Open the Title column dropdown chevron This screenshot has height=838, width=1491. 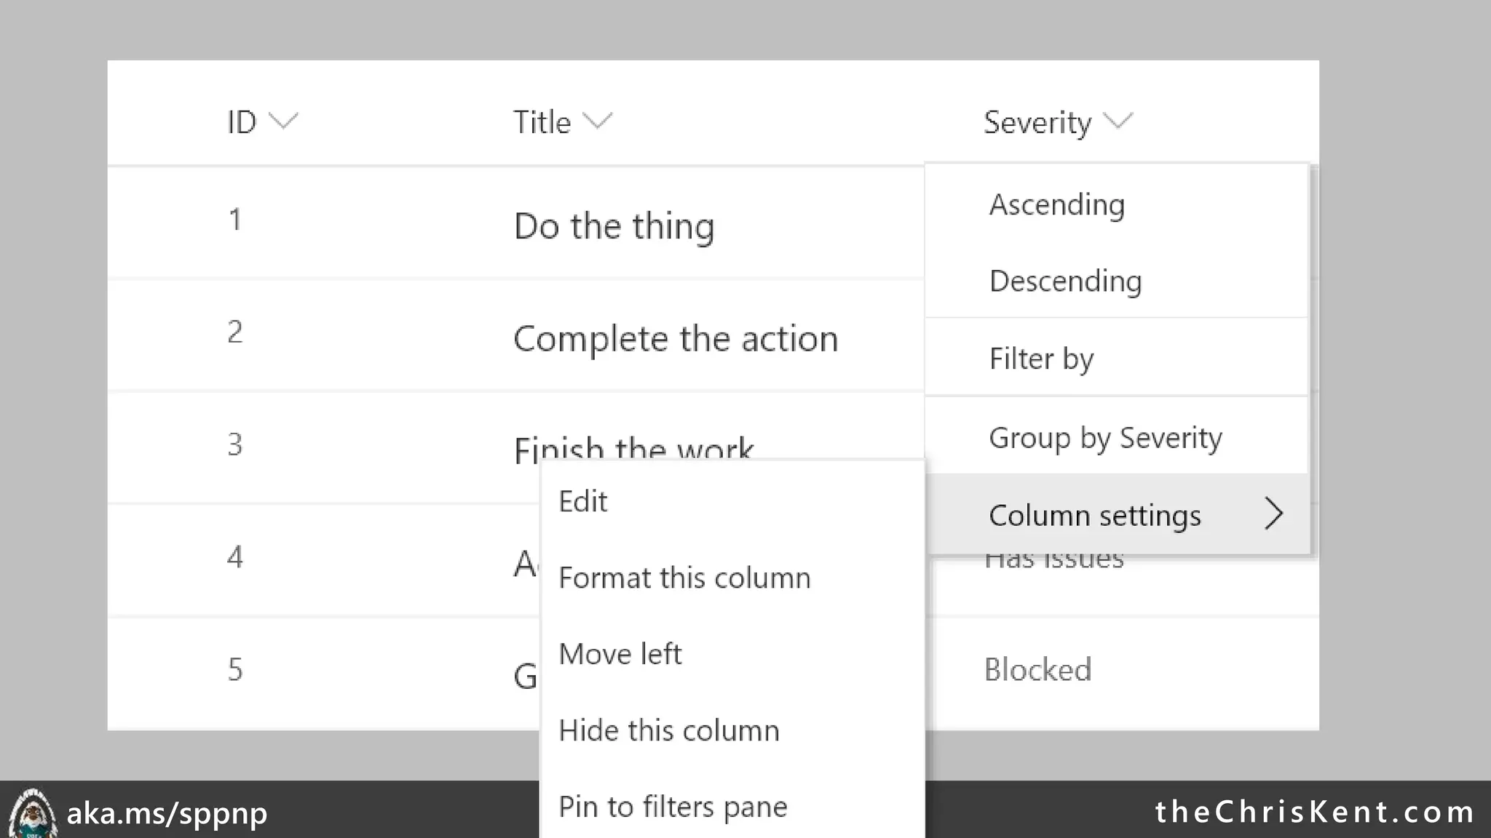point(598,121)
